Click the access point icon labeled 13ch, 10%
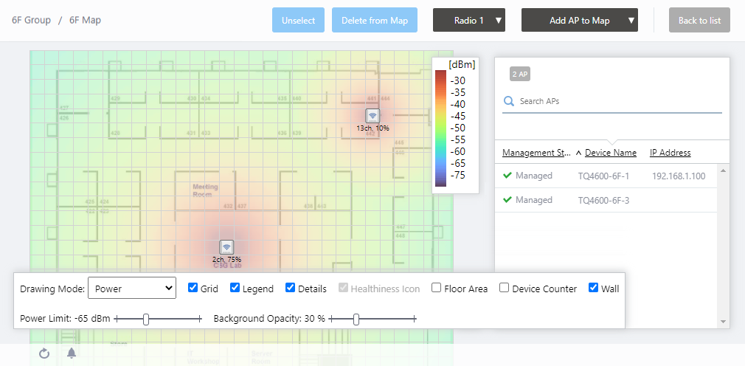 [x=372, y=116]
